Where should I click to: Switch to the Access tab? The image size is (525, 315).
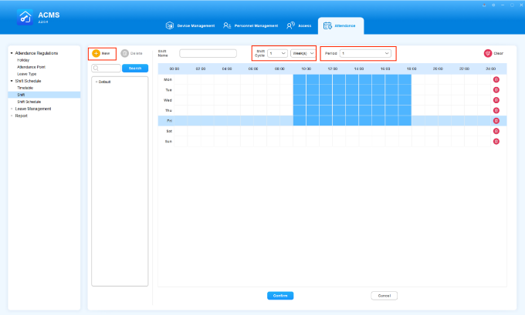pos(300,25)
